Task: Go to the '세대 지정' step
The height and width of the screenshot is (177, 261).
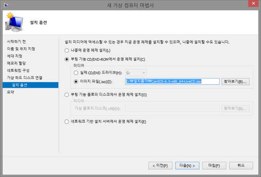Action: coord(14,56)
